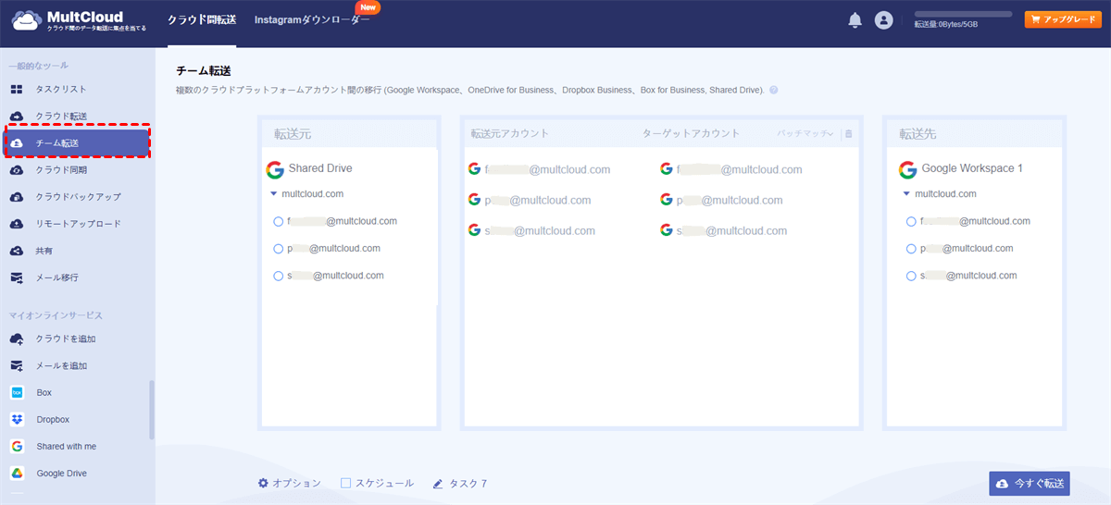
Task: Click the Google Drive icon in sidebar
Action: (x=17, y=474)
